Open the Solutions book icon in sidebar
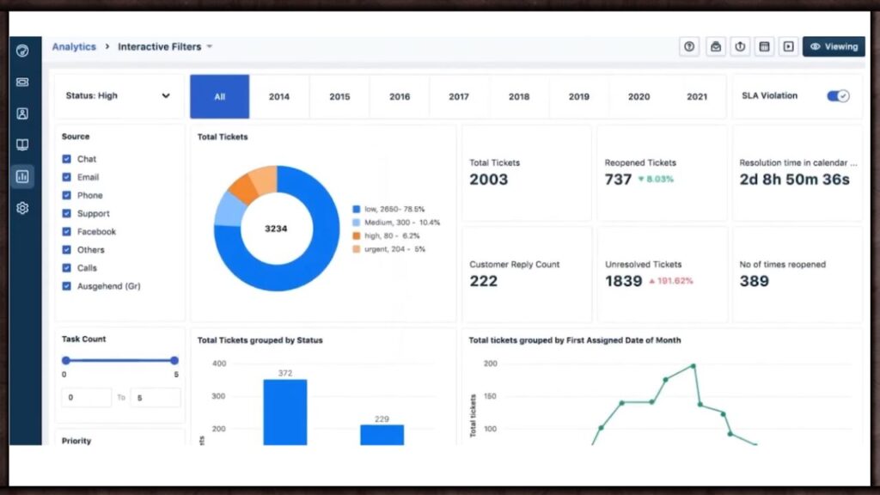Screen dimensions: 880x495 pos(22,145)
